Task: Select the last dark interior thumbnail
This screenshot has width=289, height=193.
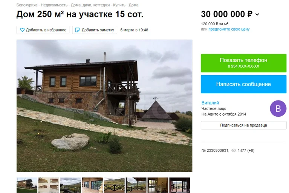Action: [180, 185]
